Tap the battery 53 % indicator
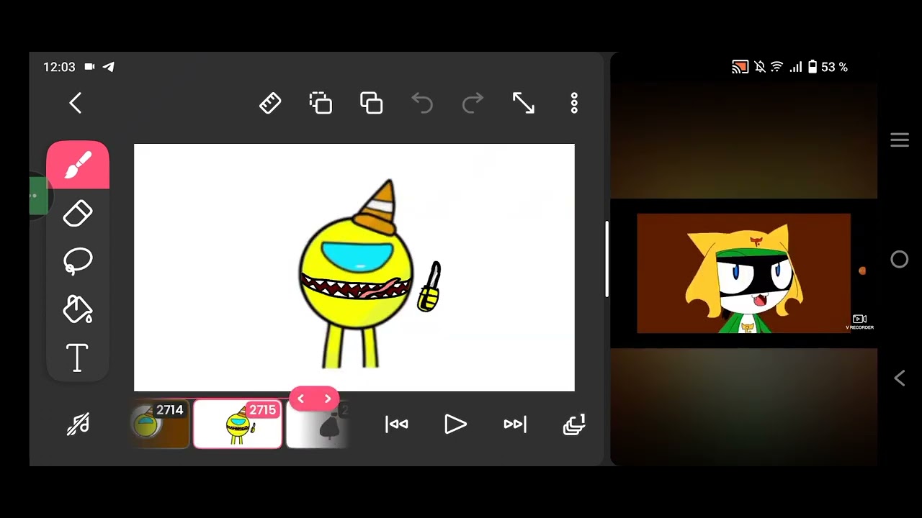Viewport: 922px width, 518px height. (828, 67)
